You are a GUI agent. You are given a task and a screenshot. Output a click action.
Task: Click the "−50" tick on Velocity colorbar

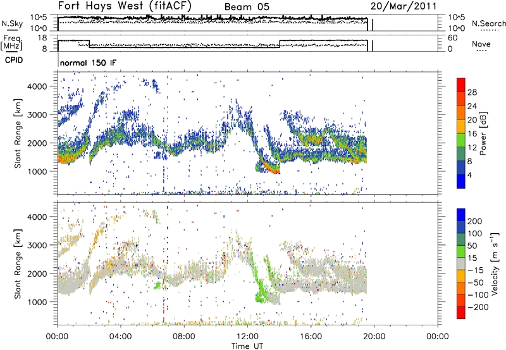coord(474,282)
